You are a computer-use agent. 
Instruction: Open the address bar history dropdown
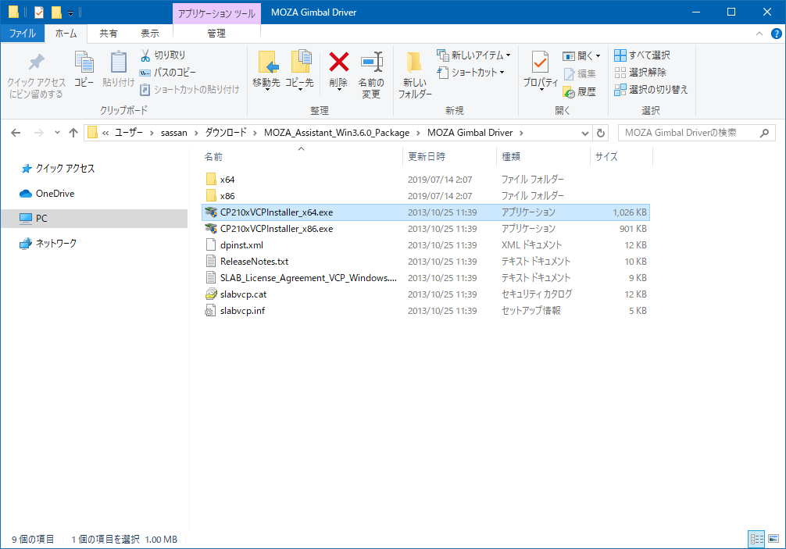tap(584, 133)
